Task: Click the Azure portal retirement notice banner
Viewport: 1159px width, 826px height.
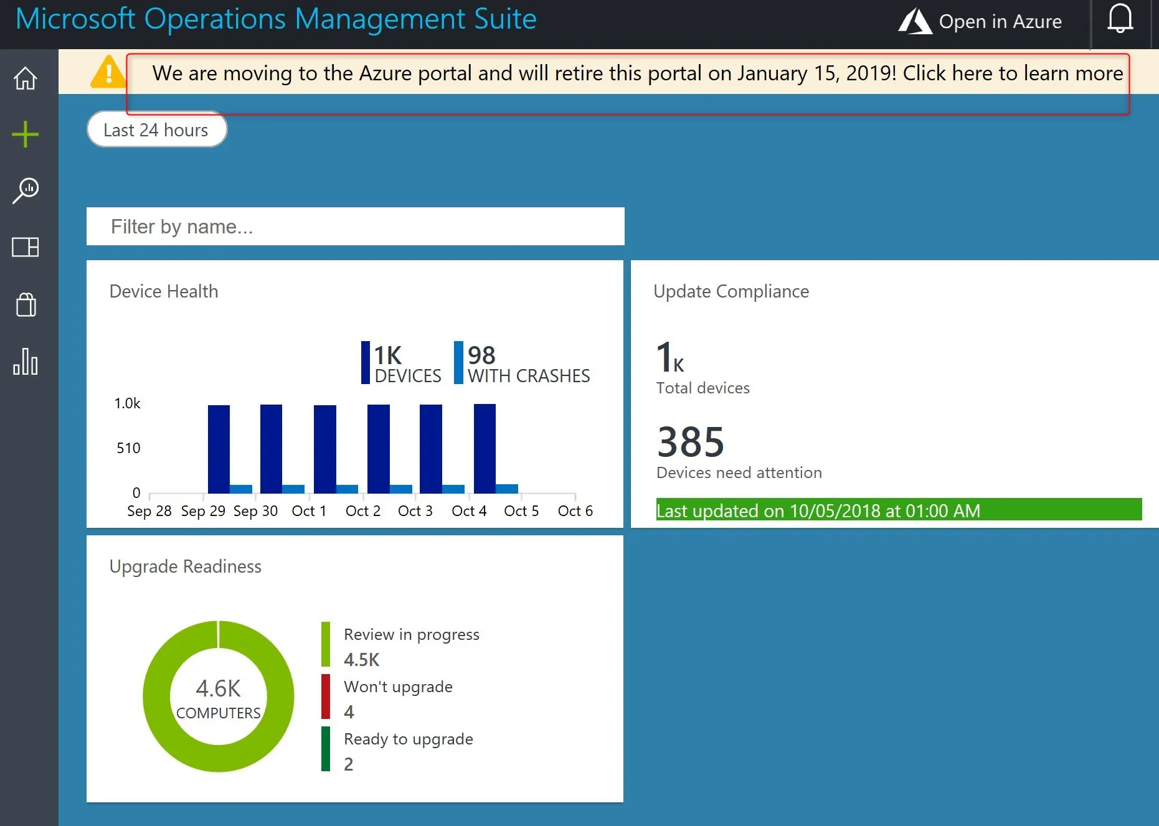Action: coord(638,73)
